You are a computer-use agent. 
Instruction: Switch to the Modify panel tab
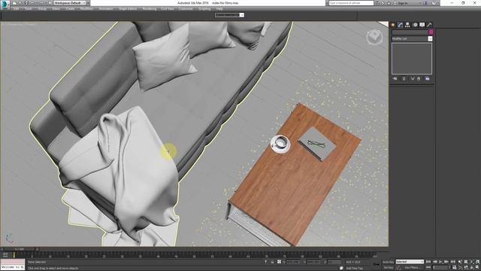point(401,25)
